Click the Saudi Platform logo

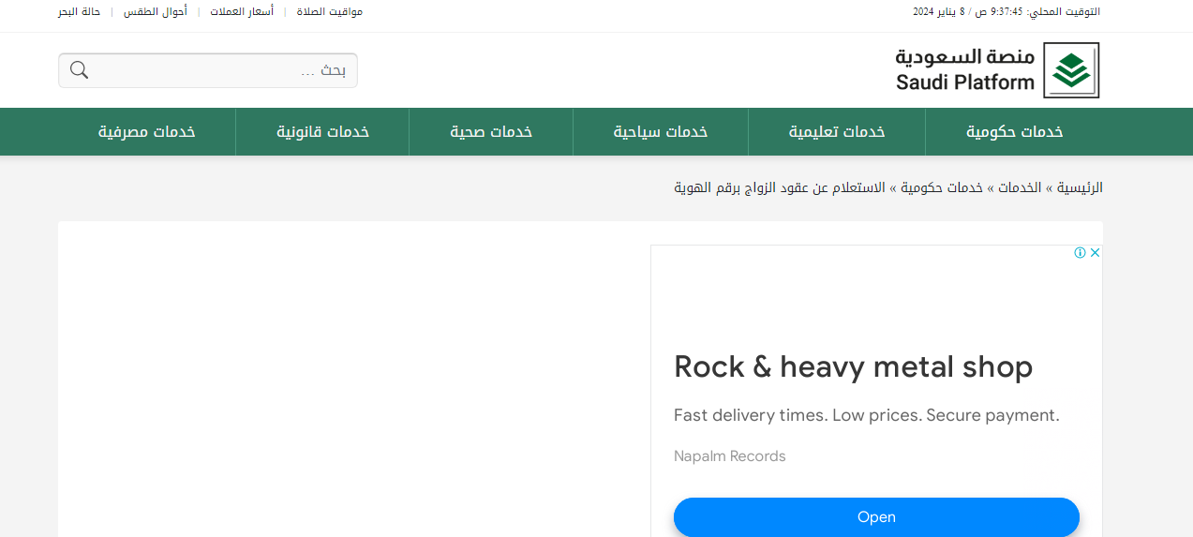[x=996, y=70]
